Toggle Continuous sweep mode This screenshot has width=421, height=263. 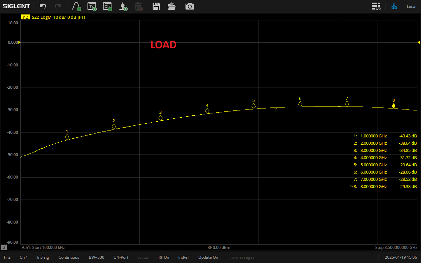click(x=69, y=257)
